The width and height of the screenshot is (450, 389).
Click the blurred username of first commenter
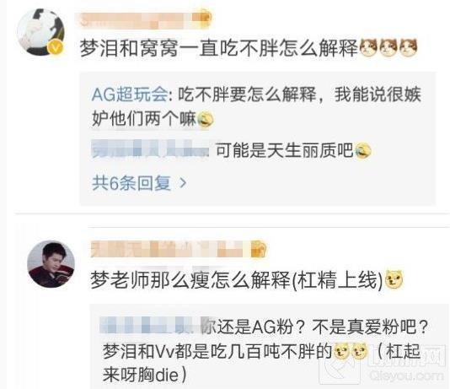coord(135,20)
